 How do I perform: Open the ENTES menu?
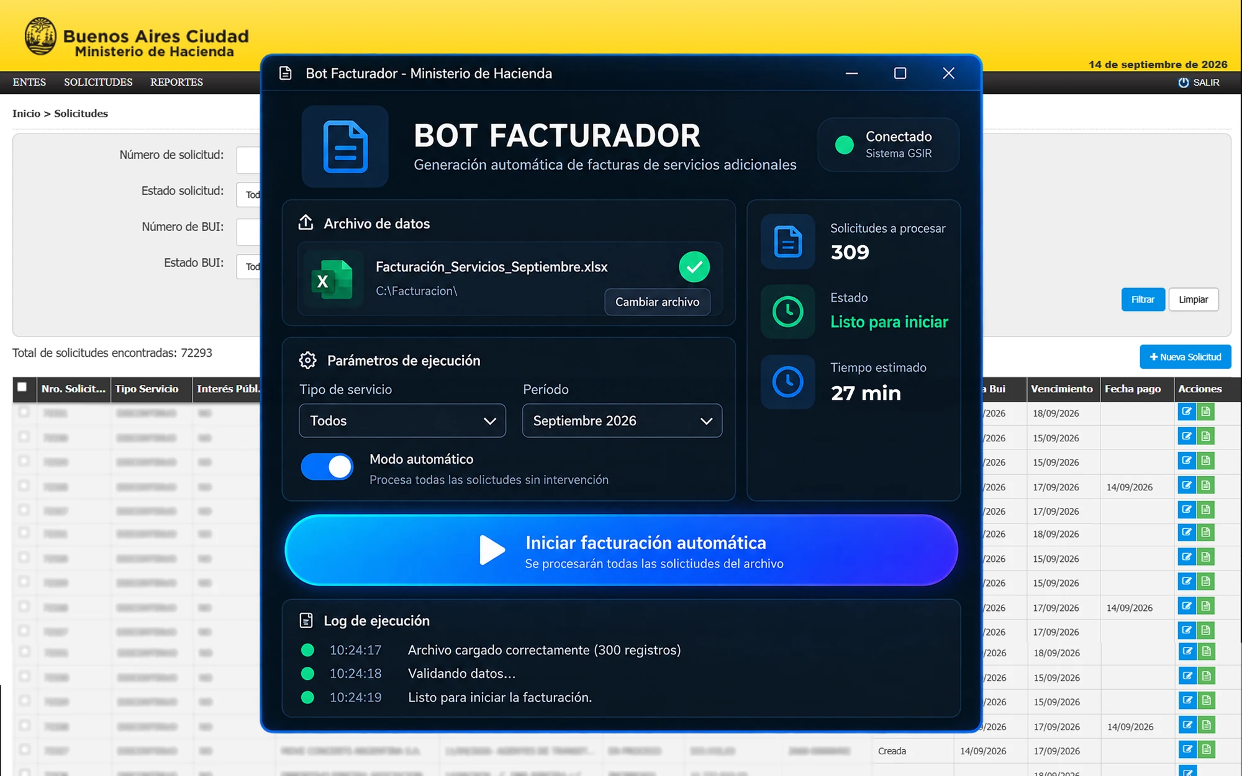[29, 82]
